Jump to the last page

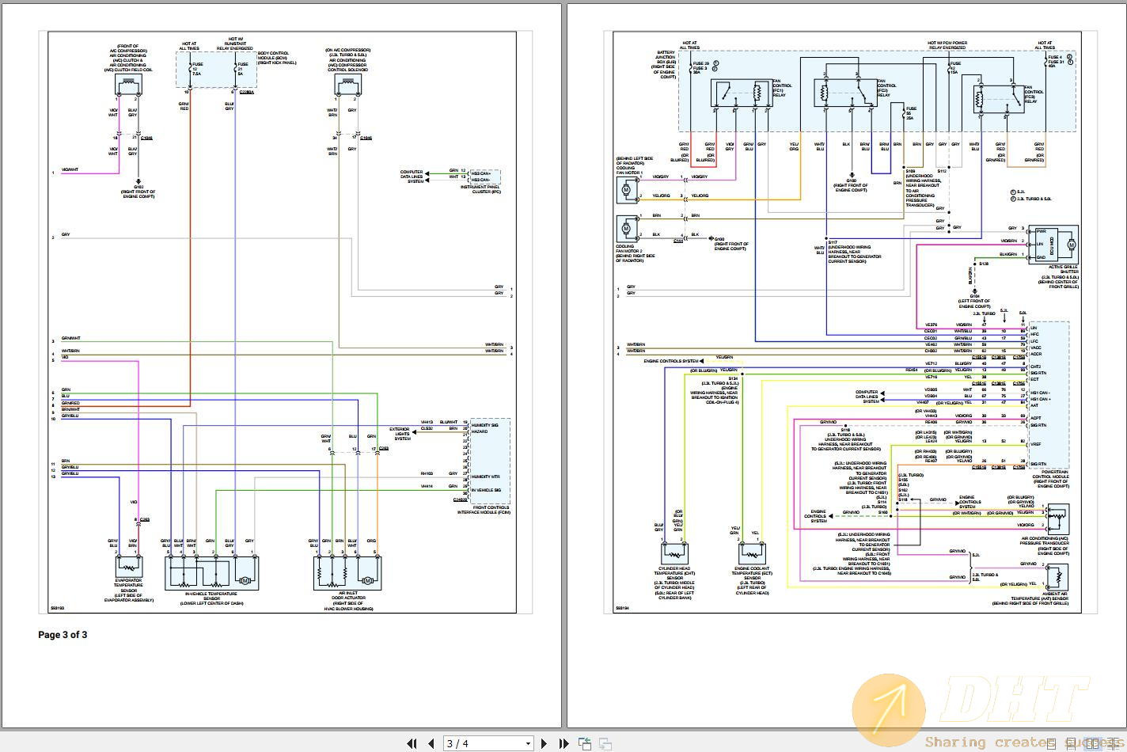point(563,743)
